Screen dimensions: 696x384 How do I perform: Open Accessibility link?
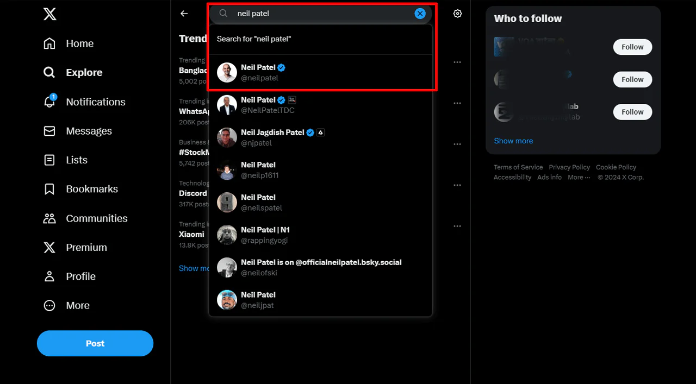click(513, 178)
